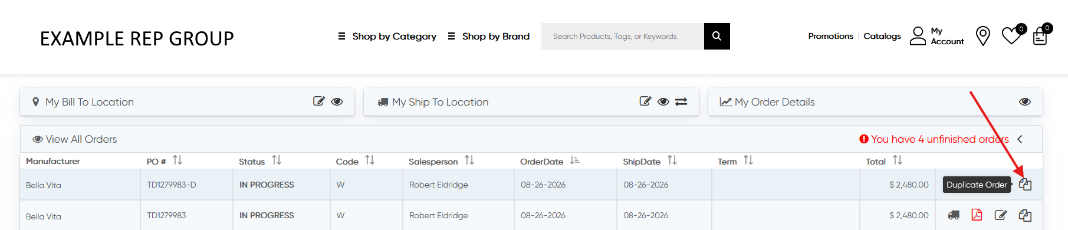Open My Ship To Location panel title
1068x230 pixels.
[x=440, y=102]
